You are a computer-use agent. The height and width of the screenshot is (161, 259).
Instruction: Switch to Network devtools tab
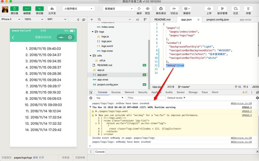(x=129, y=92)
